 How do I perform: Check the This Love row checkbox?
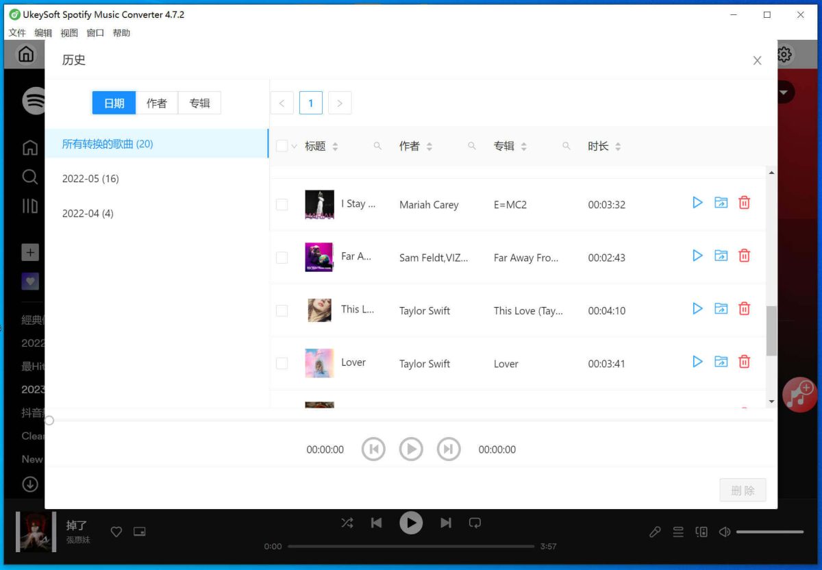282,310
